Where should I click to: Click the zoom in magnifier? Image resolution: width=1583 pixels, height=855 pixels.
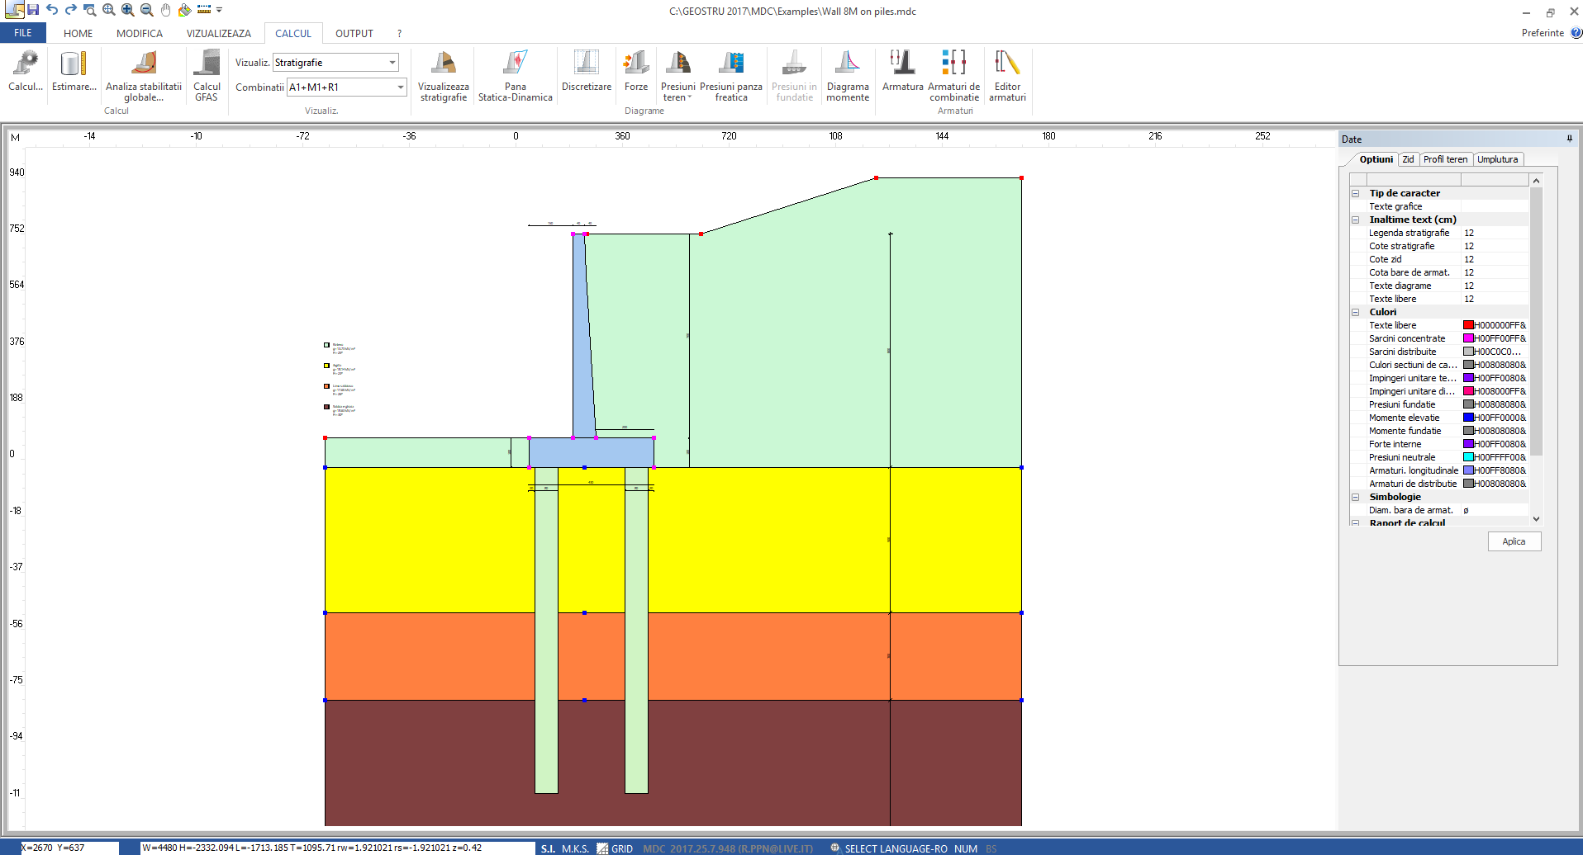128,10
